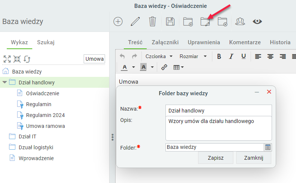Apply text font color A
The image size is (296, 183).
point(125,67)
